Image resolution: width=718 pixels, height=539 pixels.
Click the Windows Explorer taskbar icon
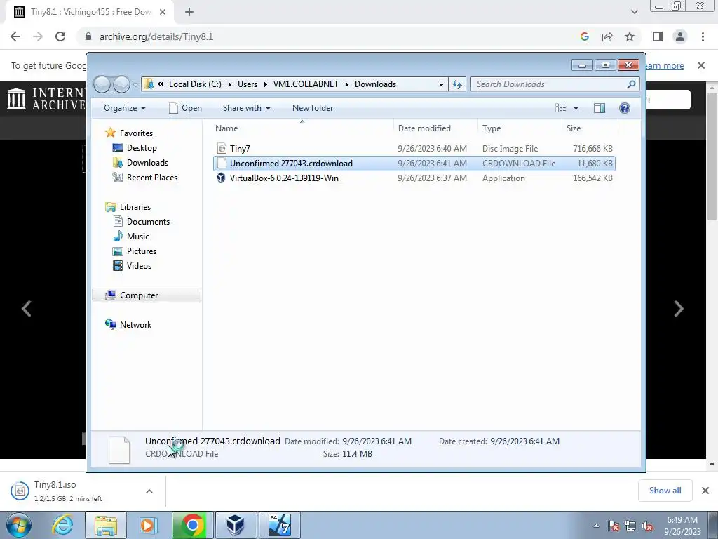pyautogui.click(x=106, y=525)
